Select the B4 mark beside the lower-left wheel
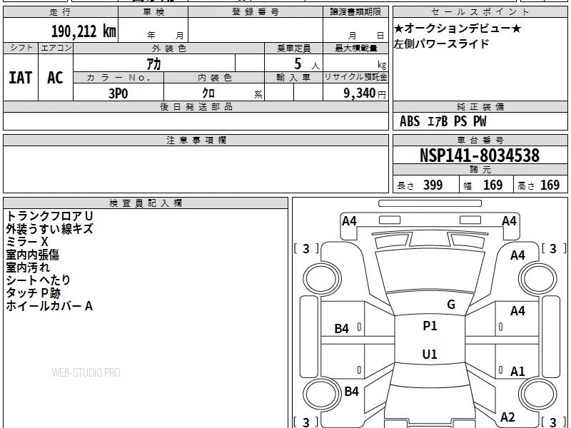571x428 pixels. pos(351,391)
